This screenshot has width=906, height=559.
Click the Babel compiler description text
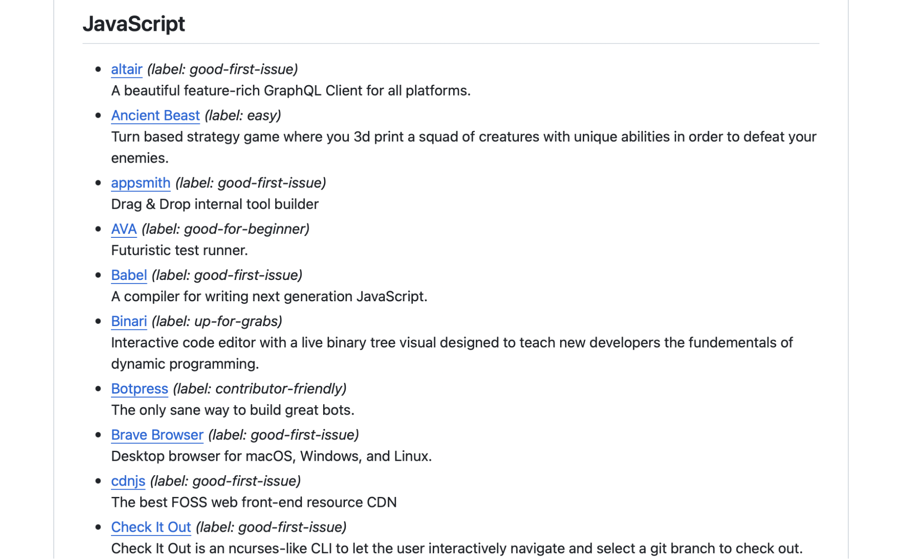[270, 296]
